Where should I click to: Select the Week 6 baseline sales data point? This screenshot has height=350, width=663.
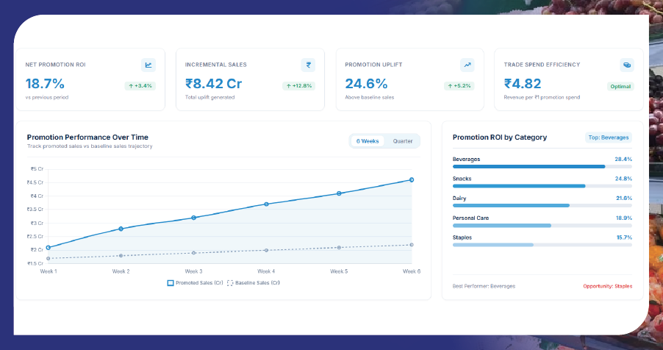coord(412,245)
